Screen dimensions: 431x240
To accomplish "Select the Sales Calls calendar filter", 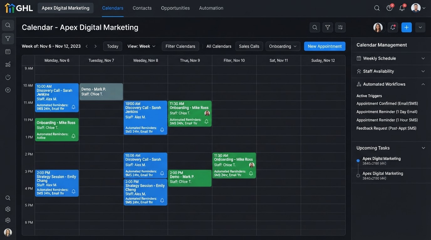I will 249,46.
